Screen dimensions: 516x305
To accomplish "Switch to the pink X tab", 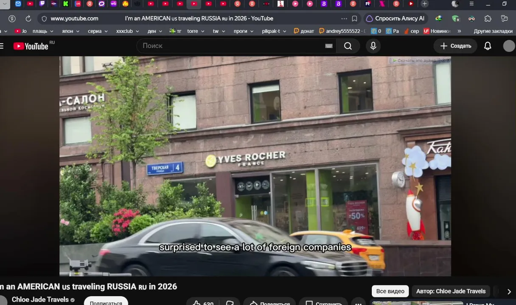I will coord(382,4).
